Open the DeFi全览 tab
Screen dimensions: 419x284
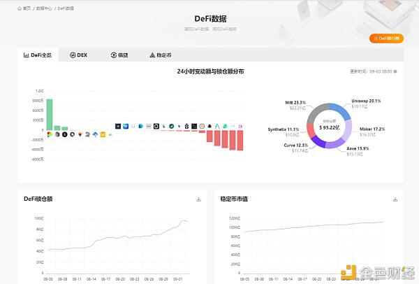click(x=38, y=55)
